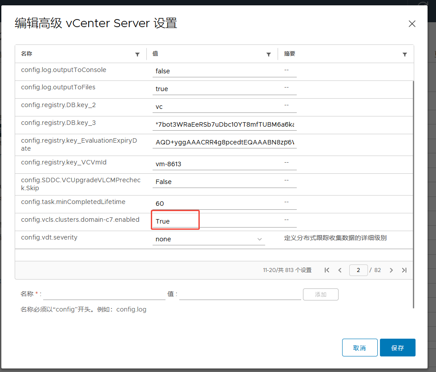
Task: Select config.registry.DB.key_3 row name
Action: click(58, 123)
